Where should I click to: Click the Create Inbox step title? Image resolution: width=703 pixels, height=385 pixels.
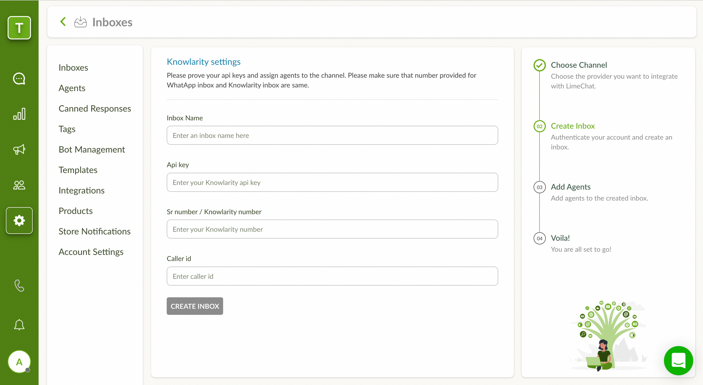tap(573, 126)
